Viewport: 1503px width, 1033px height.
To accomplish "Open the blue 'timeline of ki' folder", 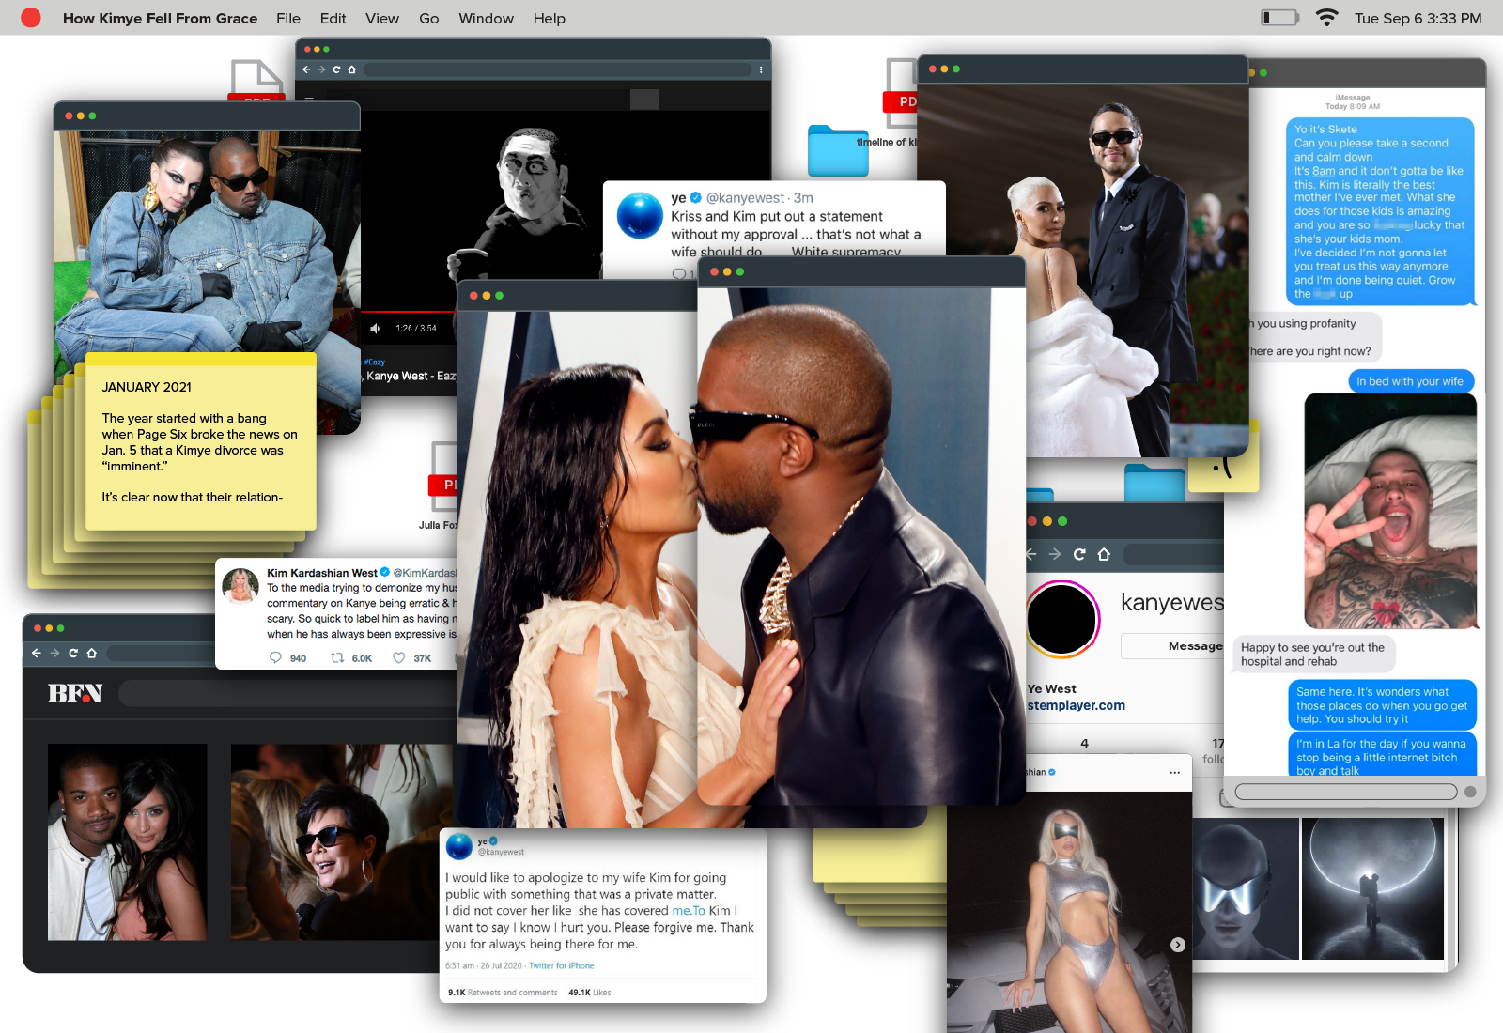I will (838, 152).
